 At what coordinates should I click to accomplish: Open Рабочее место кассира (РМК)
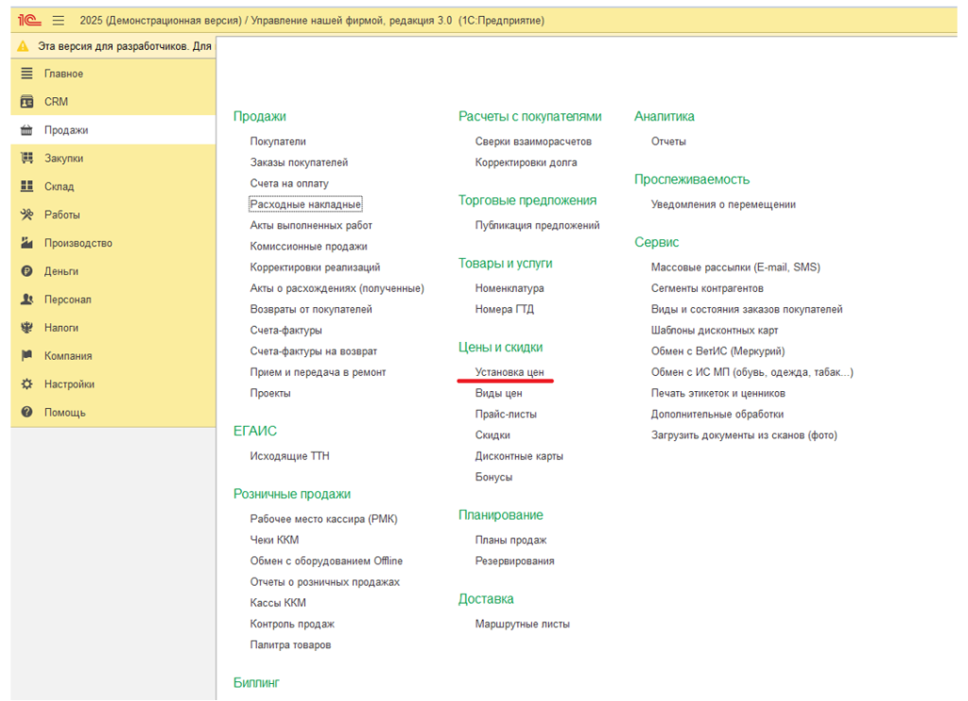323,519
